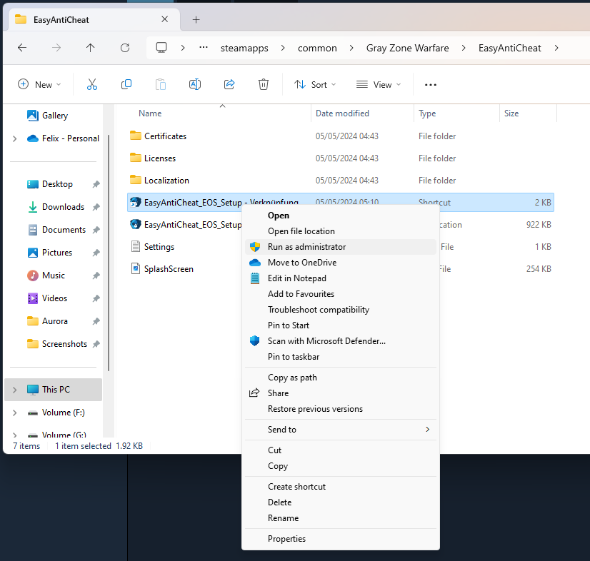Open the Send to submenu arrow

(x=427, y=429)
